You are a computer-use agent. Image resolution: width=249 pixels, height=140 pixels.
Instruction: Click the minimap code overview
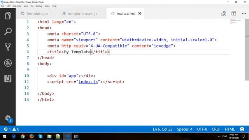(x=237, y=21)
